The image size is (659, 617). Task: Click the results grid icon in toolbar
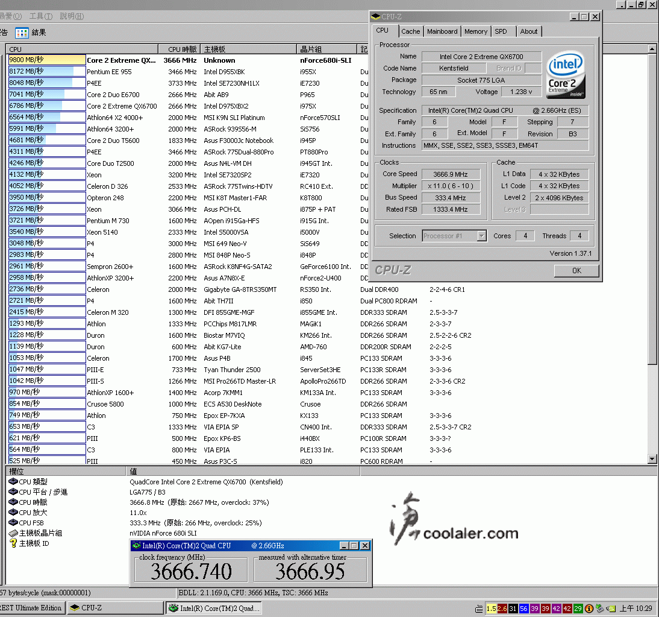pyautogui.click(x=22, y=33)
